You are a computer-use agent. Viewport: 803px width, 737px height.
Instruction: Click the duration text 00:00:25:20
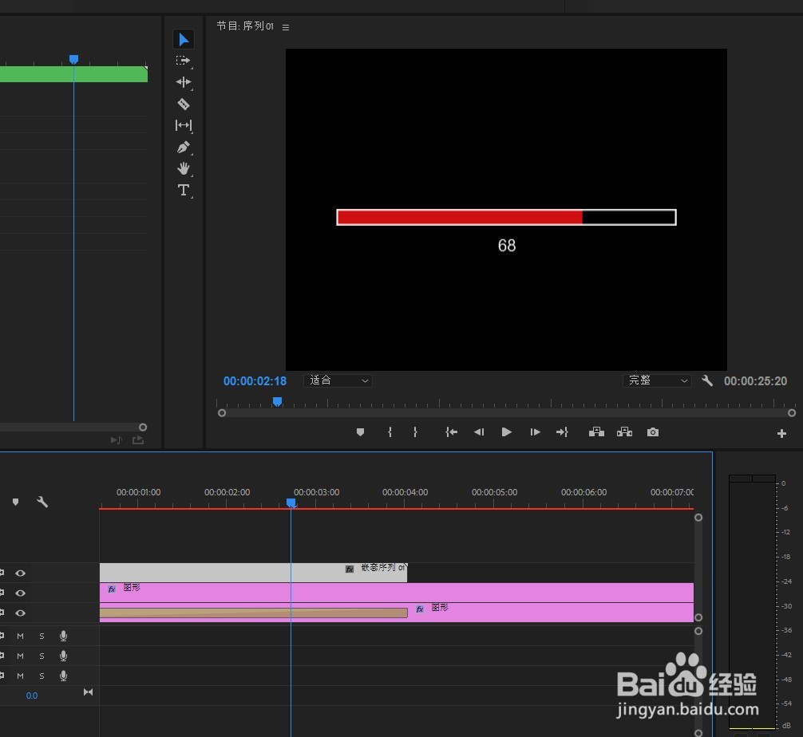coord(755,381)
